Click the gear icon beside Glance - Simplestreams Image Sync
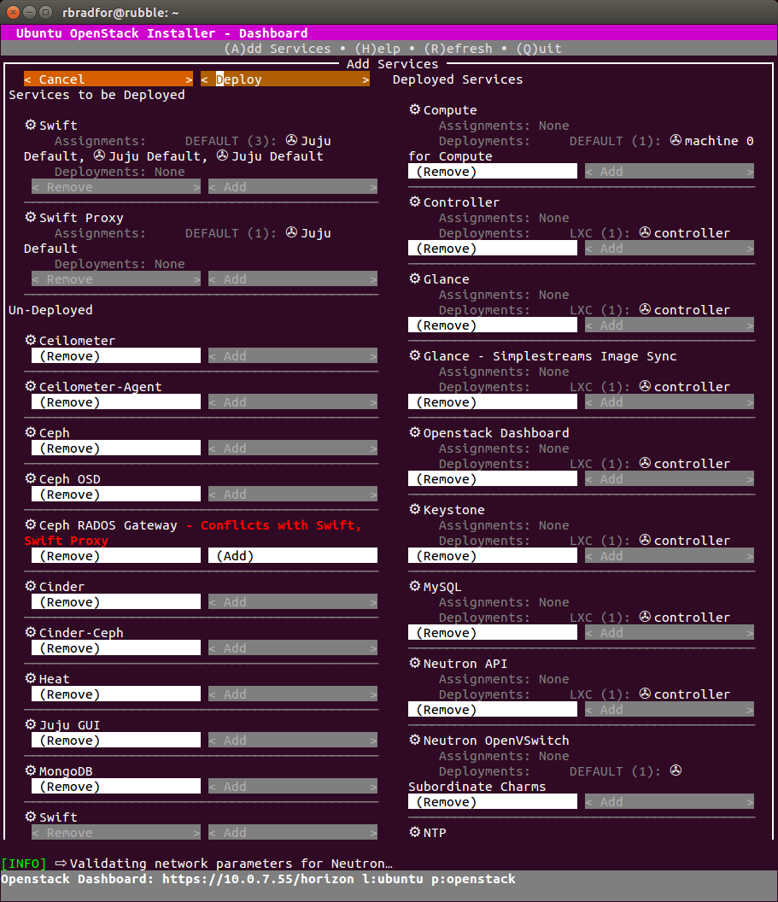 pos(414,355)
